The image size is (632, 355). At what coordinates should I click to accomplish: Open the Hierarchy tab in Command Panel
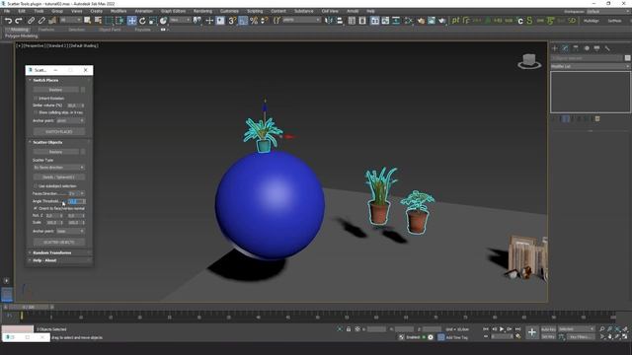(x=576, y=48)
